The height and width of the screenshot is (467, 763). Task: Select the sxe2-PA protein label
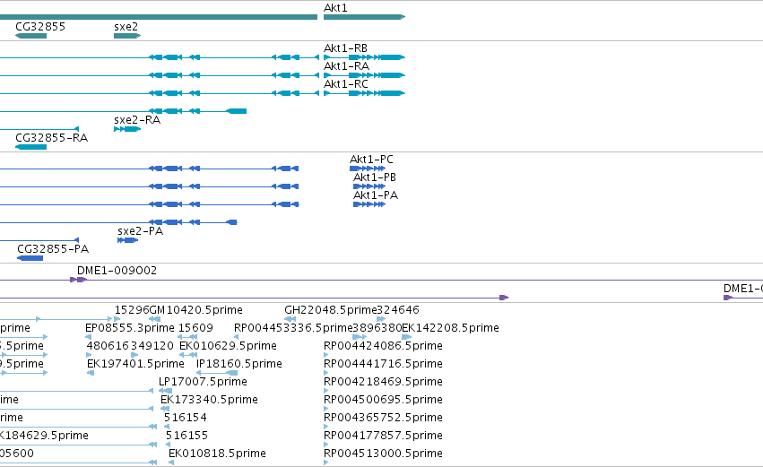[141, 231]
